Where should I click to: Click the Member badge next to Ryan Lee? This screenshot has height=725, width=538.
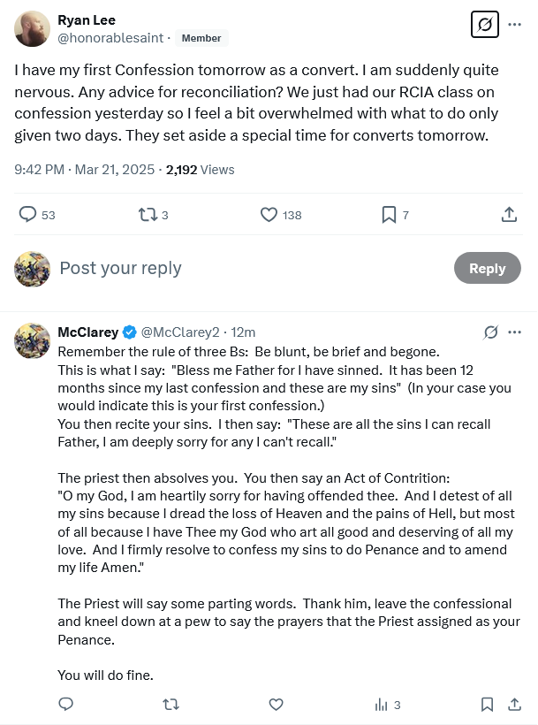201,38
